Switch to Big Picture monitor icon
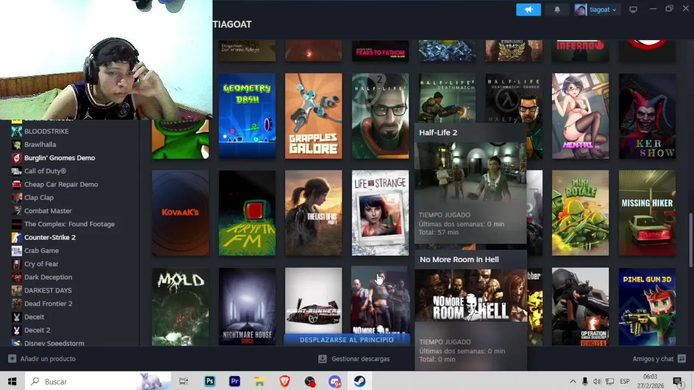Screen dimensions: 694x390 tap(633, 10)
